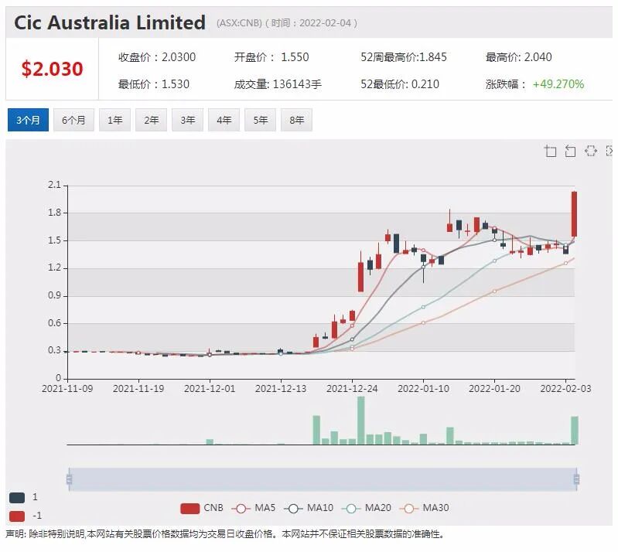Click the 声明 disclaimer text at bottom

pyautogui.click(x=224, y=534)
